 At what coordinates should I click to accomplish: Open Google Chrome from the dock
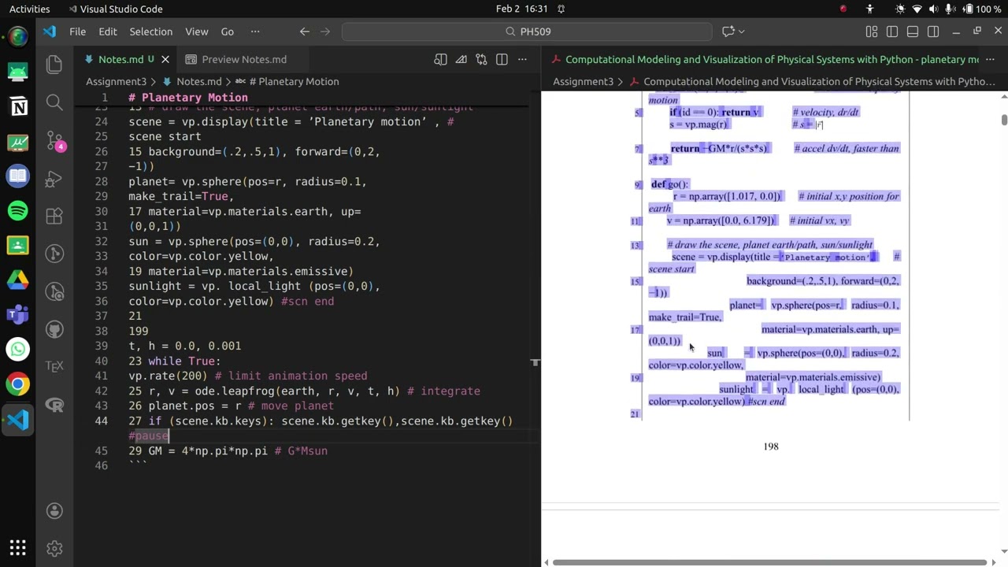pyautogui.click(x=17, y=384)
